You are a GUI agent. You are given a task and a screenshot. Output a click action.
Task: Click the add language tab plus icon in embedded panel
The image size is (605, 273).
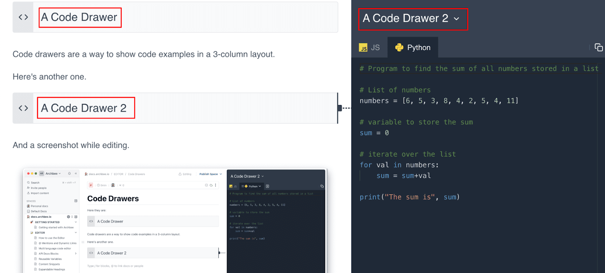(267, 186)
